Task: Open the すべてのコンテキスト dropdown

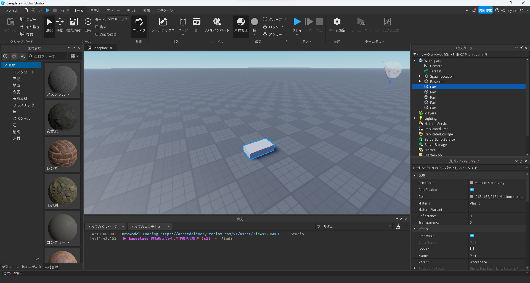Action: pos(150,227)
